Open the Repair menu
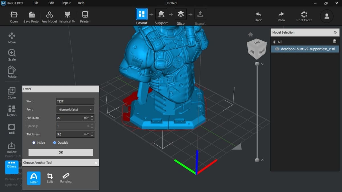Image resolution: width=342 pixels, height=192 pixels. [x=66, y=3]
